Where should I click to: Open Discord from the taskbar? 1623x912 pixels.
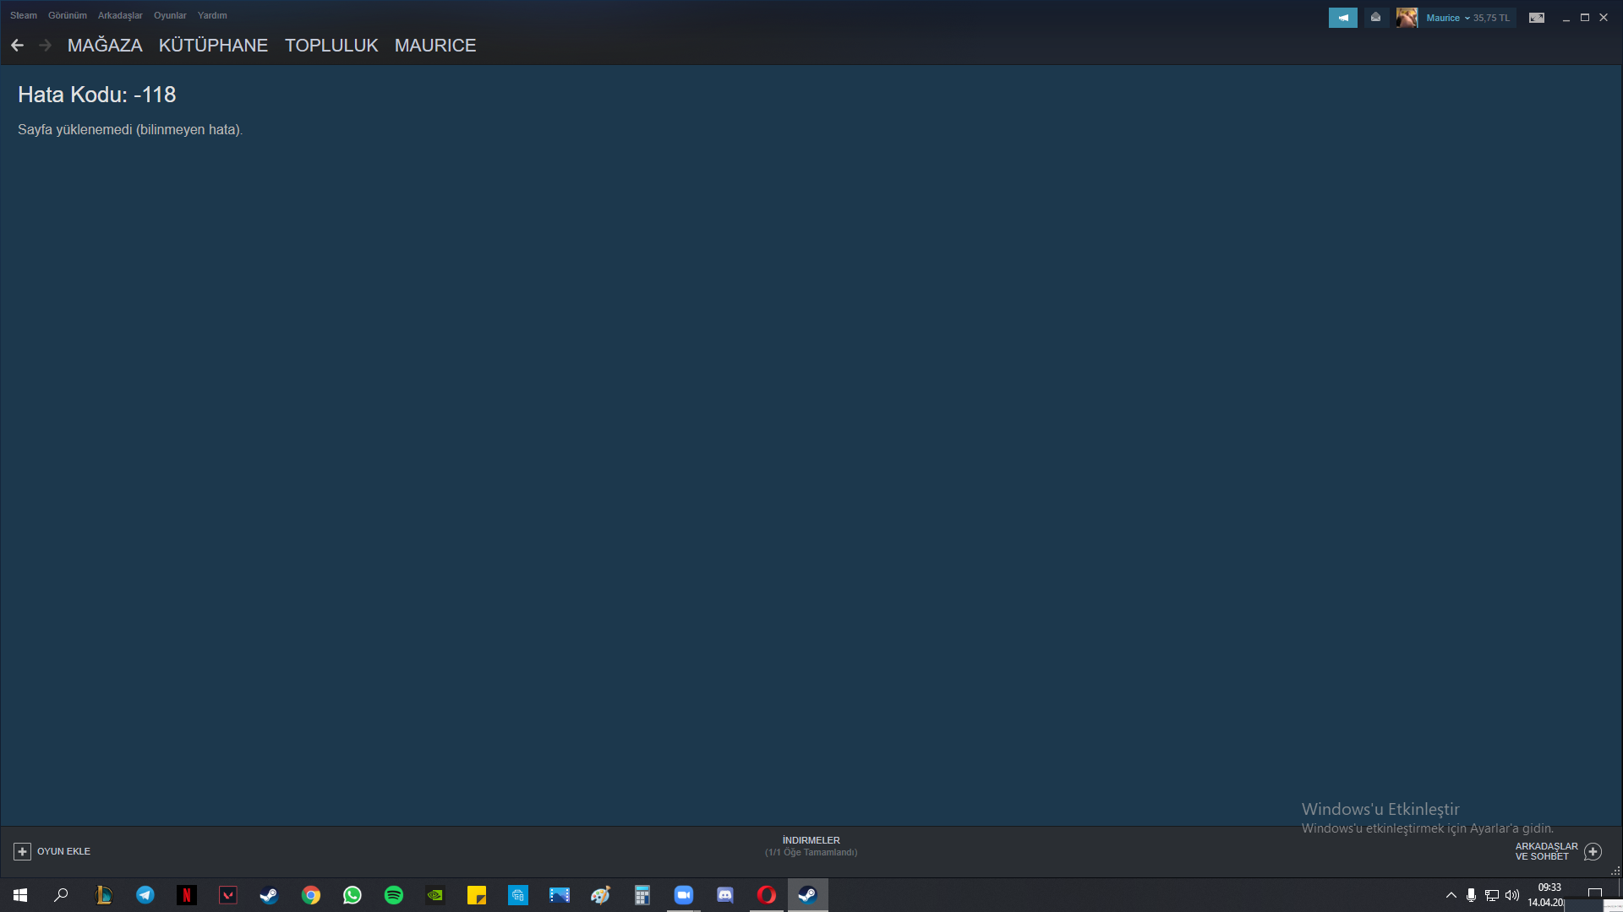tap(725, 895)
